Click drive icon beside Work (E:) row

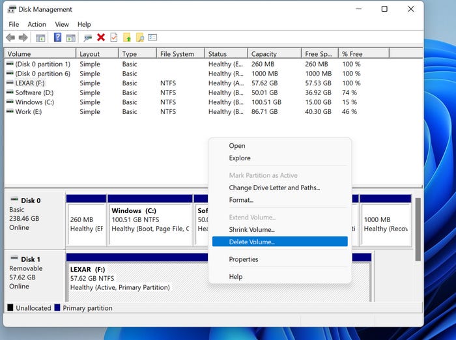coord(10,111)
